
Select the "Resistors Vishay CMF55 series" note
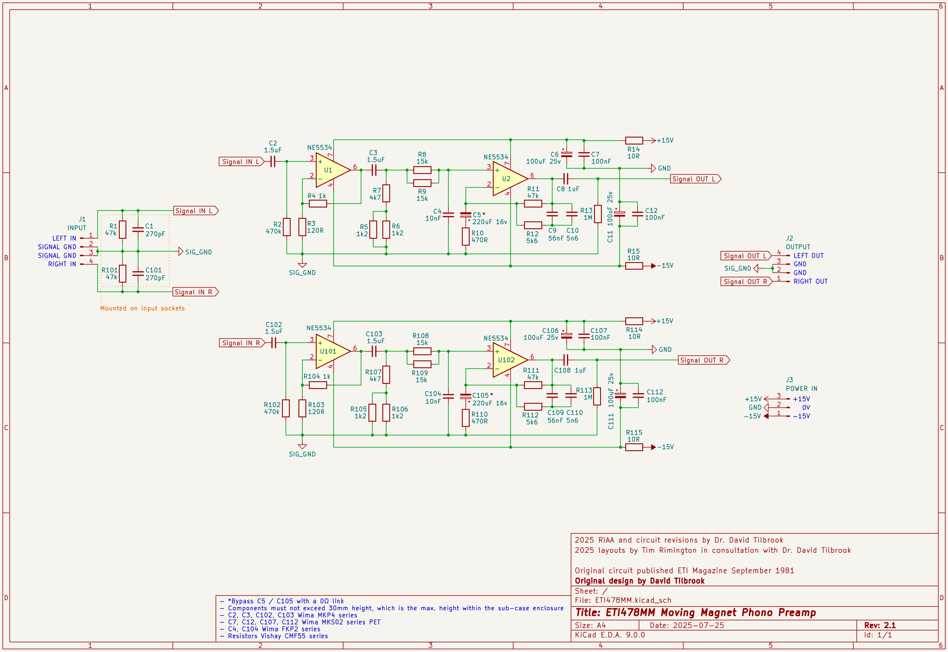(274, 636)
